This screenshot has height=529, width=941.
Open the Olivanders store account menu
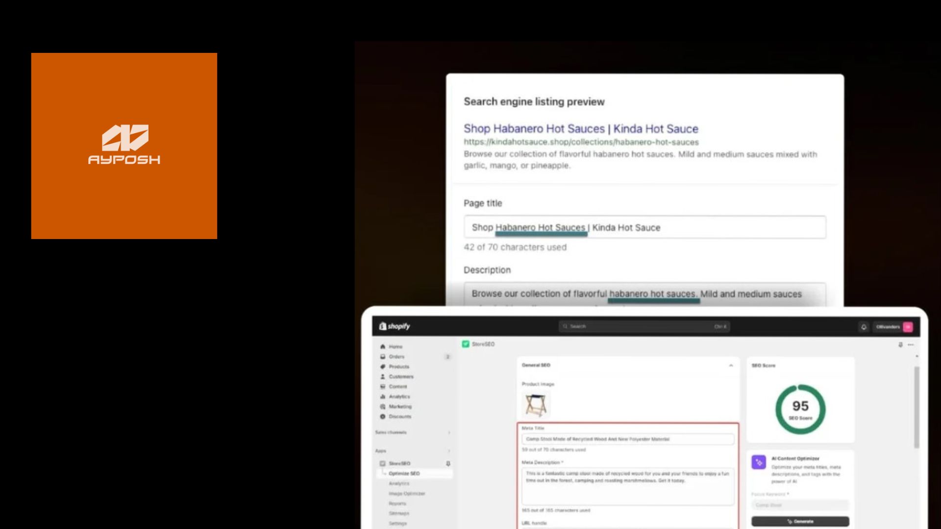pyautogui.click(x=894, y=327)
